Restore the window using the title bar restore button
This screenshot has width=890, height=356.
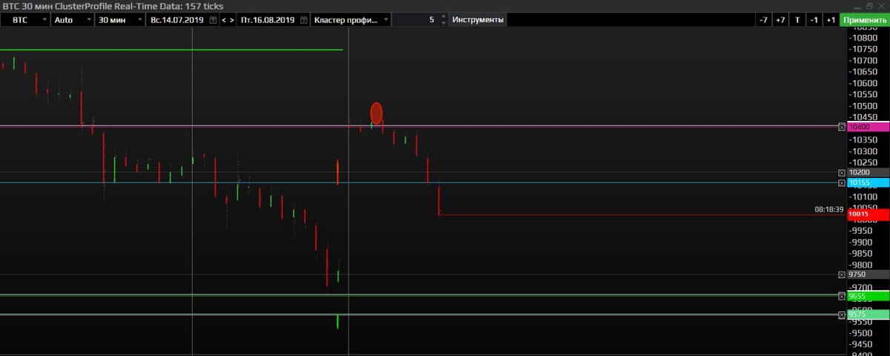coord(868,5)
